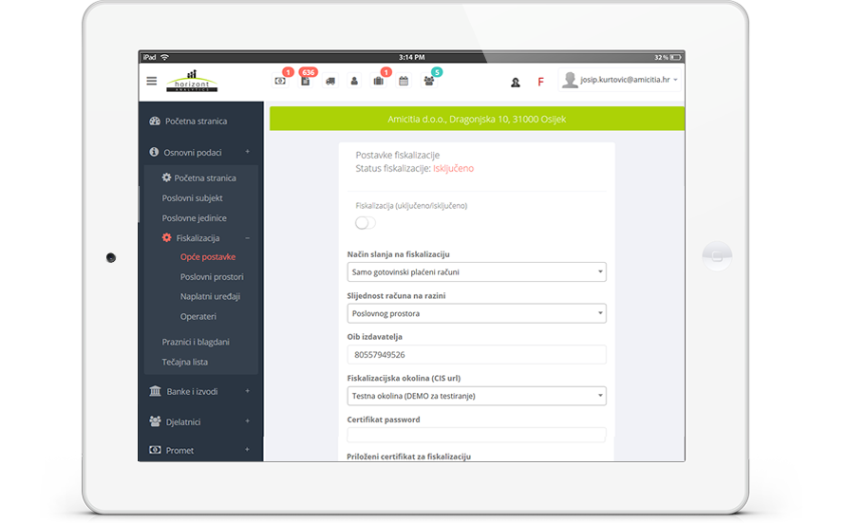Click the delivery truck icon
866x523 pixels.
330,82
